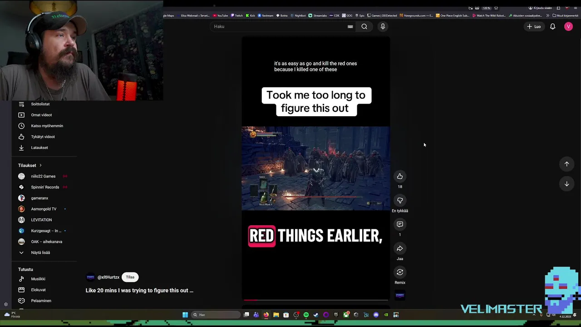Open GOG bookmark

[347, 15]
